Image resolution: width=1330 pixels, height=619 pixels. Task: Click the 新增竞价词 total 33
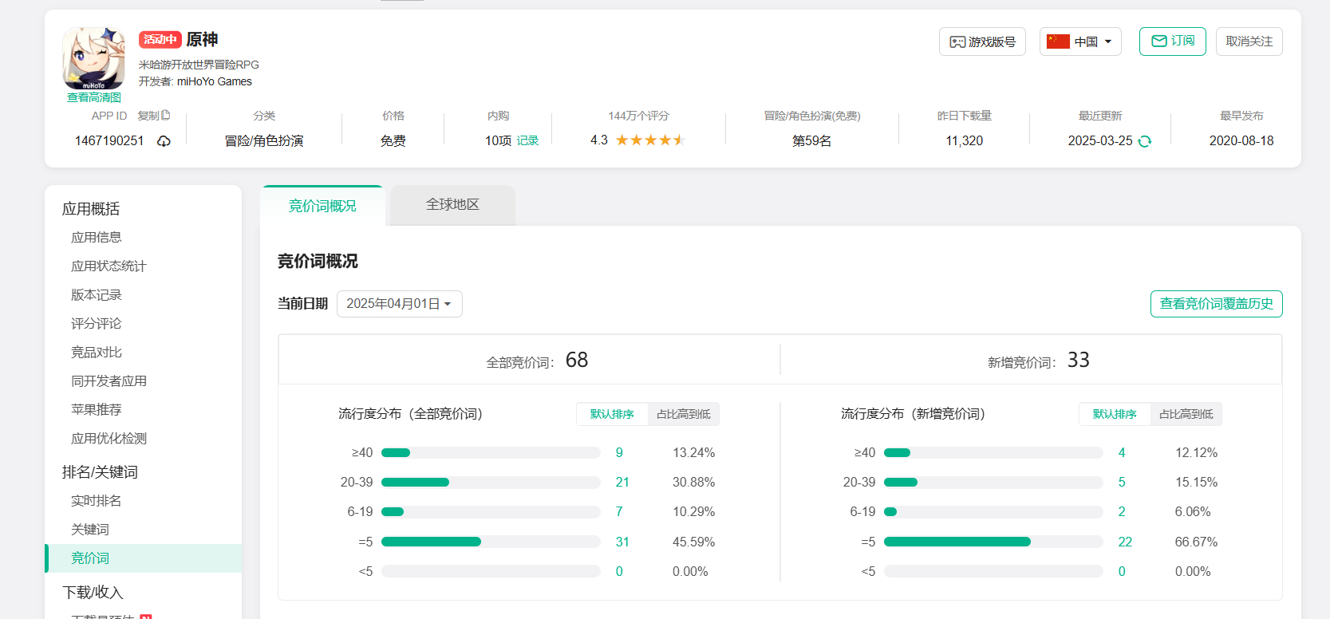click(1079, 360)
